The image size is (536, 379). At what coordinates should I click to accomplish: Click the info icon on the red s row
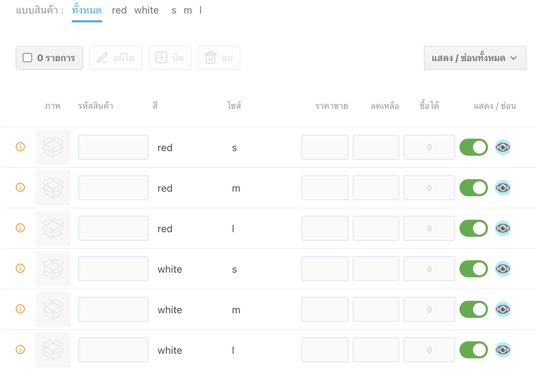[x=20, y=147]
